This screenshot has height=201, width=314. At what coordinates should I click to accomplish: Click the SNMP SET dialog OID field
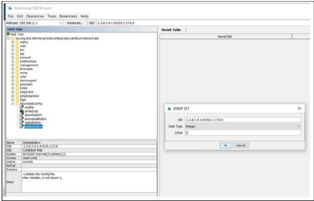243,120
